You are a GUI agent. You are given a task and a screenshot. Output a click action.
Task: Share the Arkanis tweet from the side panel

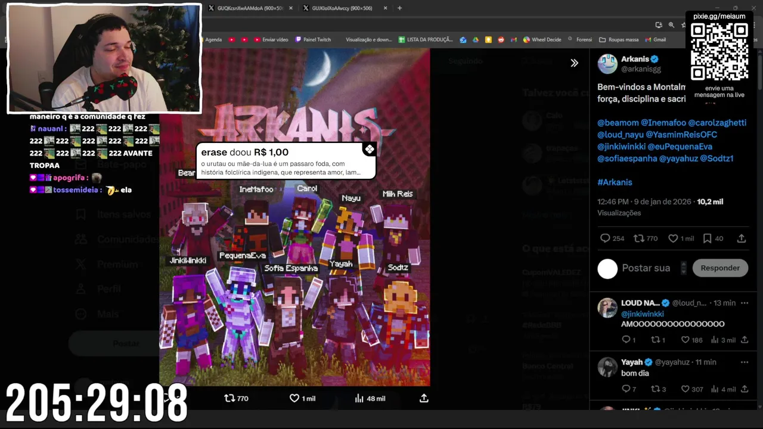coord(742,238)
